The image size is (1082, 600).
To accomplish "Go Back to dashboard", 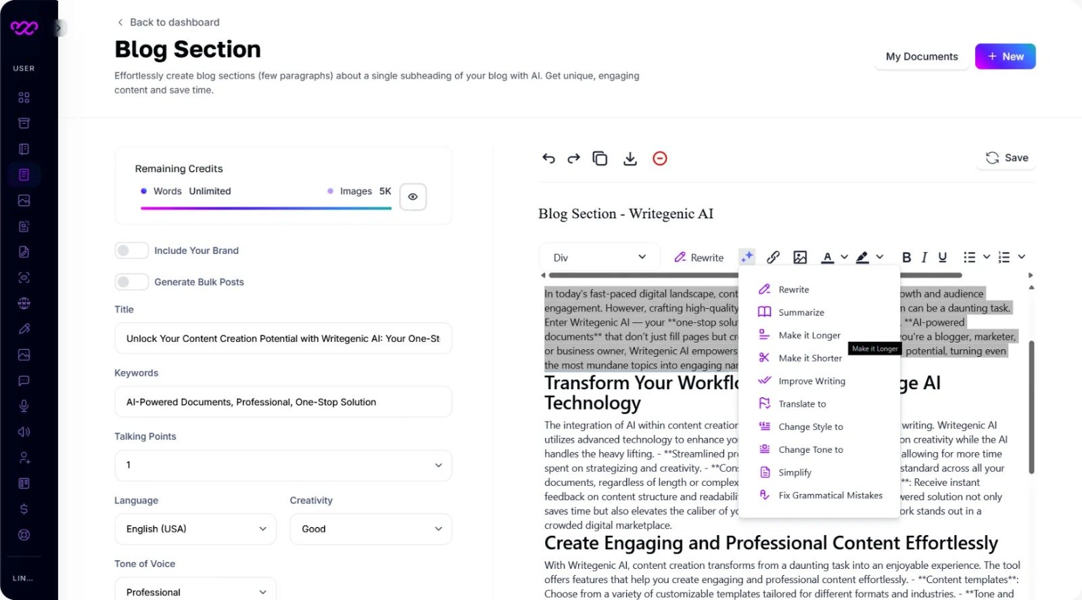I will tap(168, 22).
